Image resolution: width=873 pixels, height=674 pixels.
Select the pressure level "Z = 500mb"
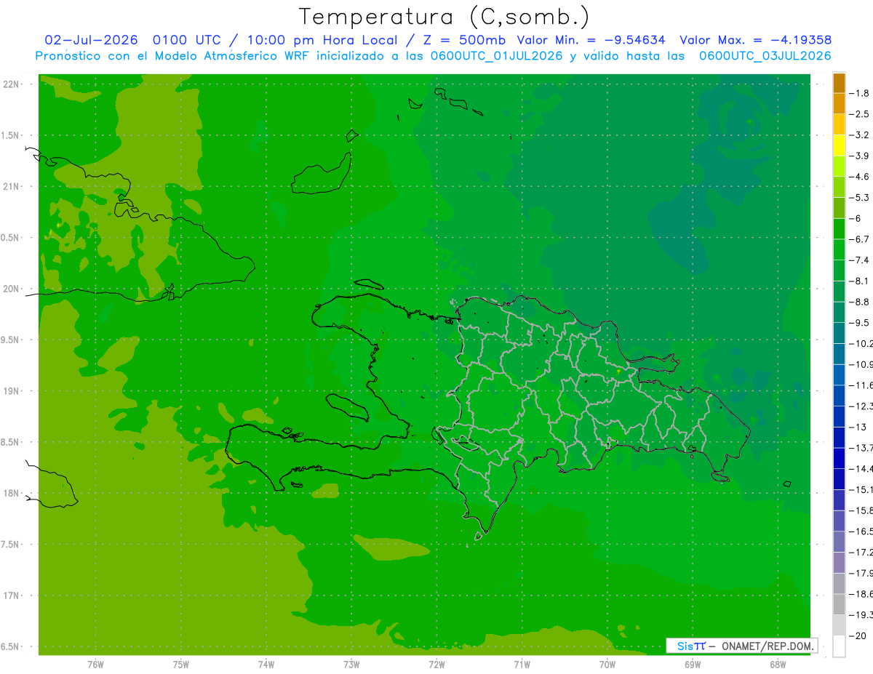(x=463, y=40)
